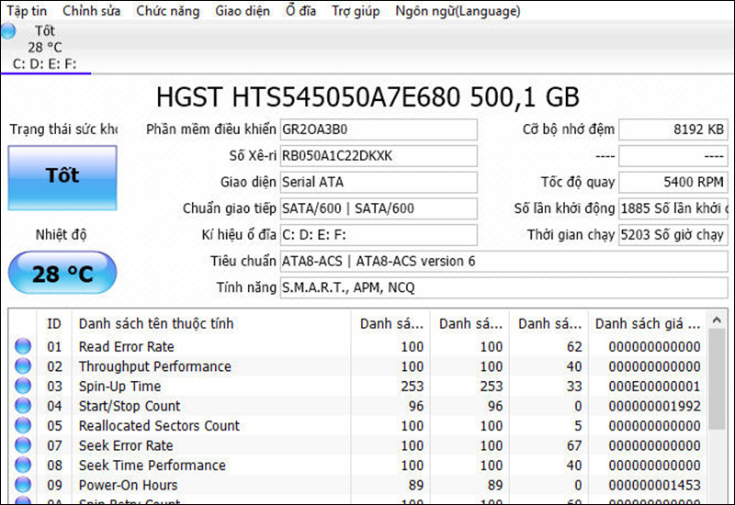Click the ID column header
This screenshot has width=735, height=505.
click(54, 323)
